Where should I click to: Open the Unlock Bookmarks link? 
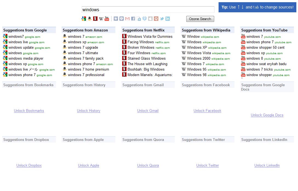coord(29,111)
